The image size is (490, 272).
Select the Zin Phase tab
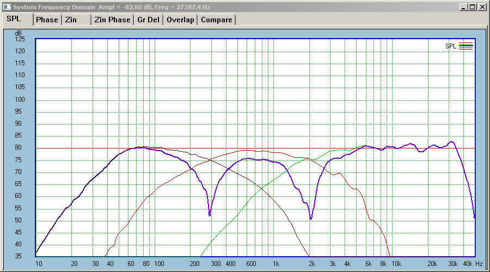point(112,20)
